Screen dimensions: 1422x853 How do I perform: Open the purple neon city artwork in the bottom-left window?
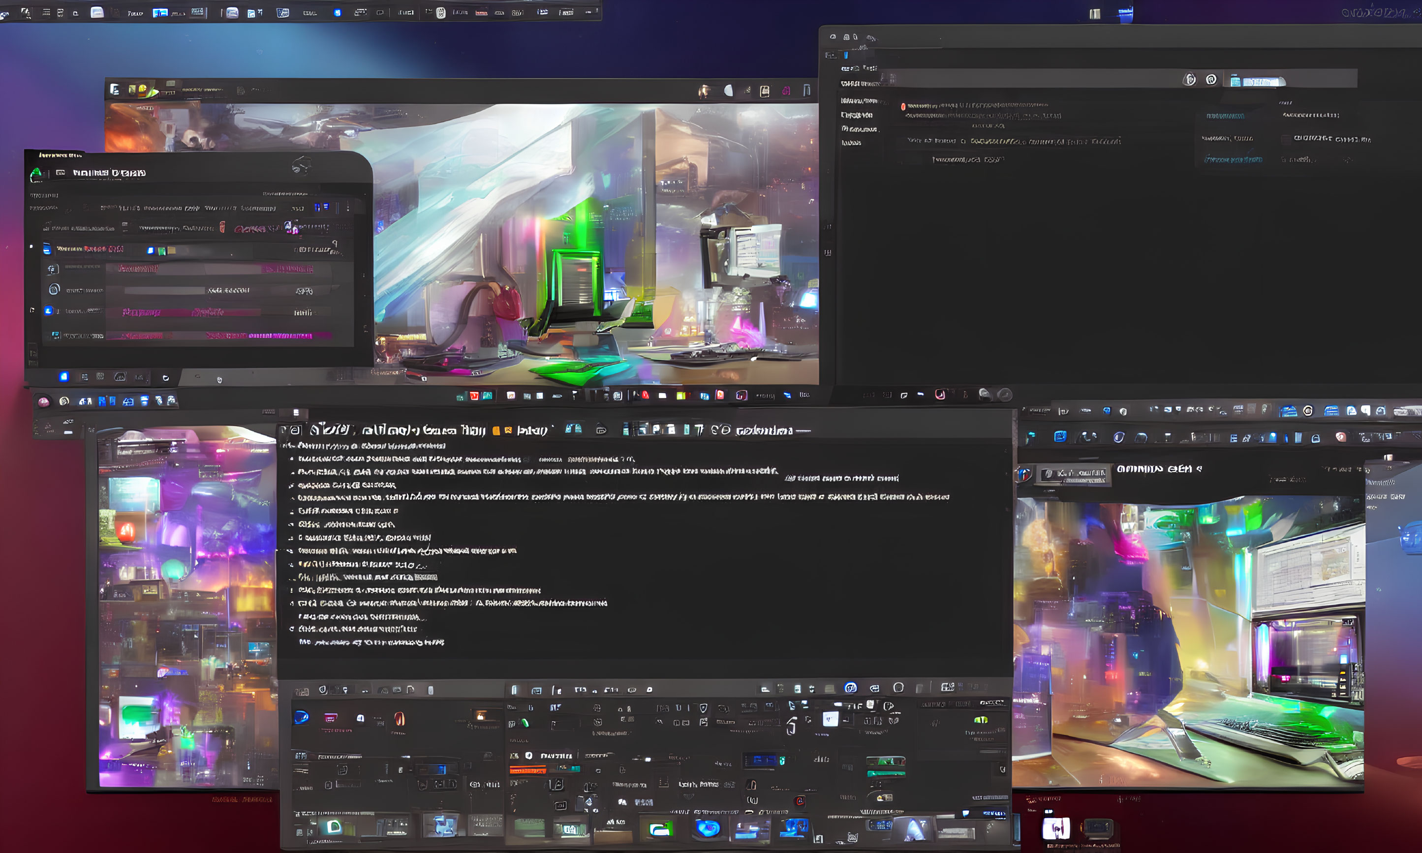187,607
